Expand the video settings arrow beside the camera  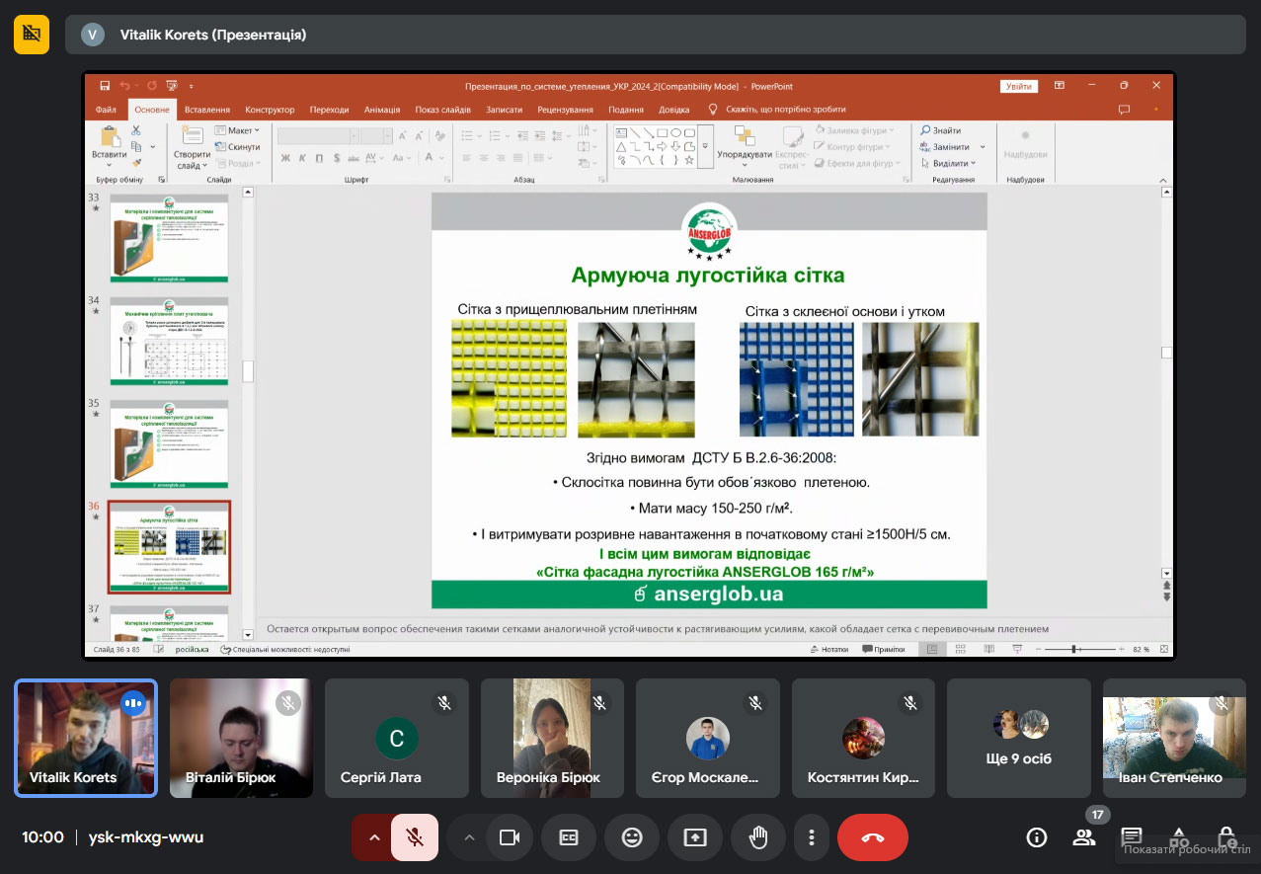point(469,837)
